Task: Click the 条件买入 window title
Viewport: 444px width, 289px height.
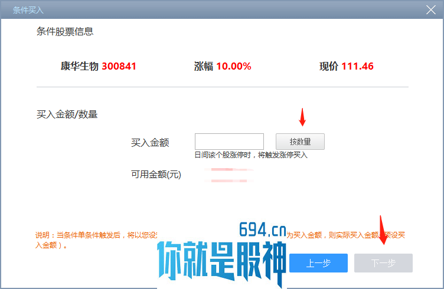Action: [x=28, y=10]
